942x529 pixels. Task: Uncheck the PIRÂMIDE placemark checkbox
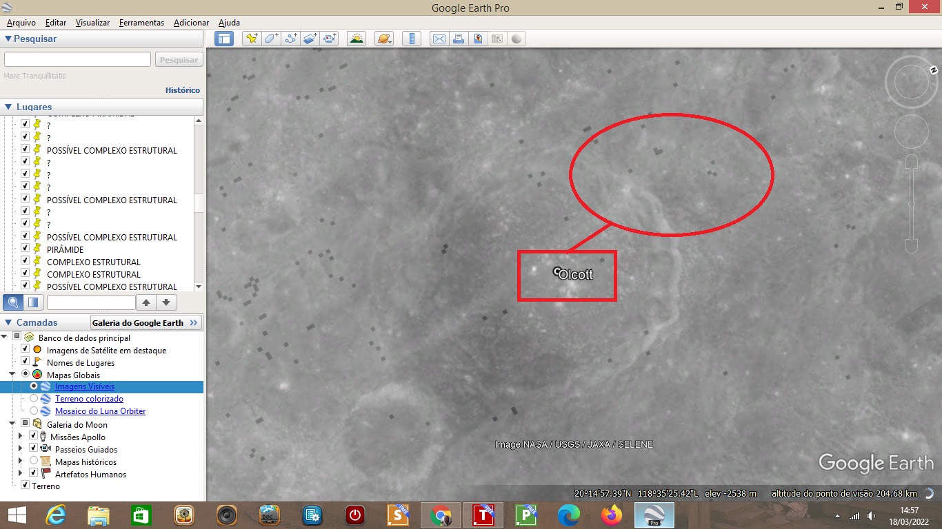(x=26, y=249)
